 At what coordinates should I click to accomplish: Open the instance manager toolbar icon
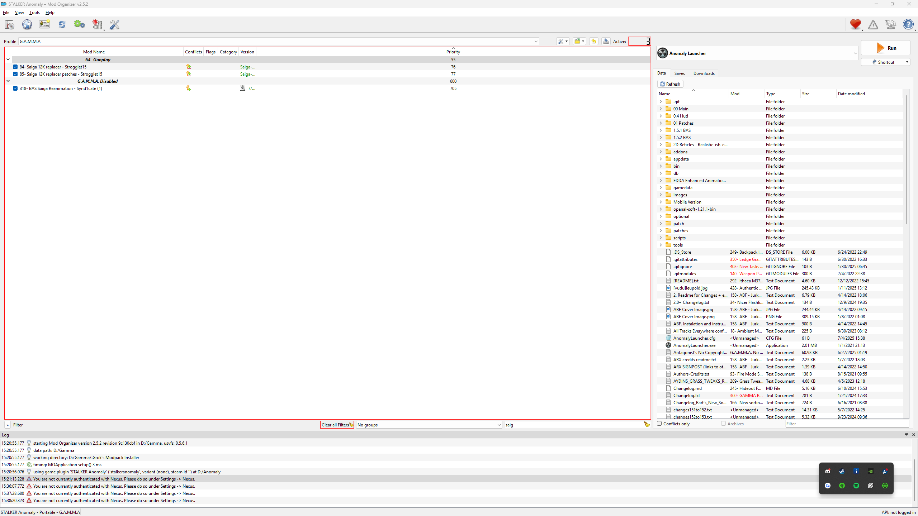10,24
